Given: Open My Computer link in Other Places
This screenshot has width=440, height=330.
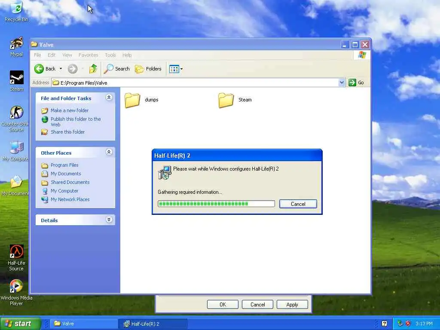Looking at the screenshot, I should tap(64, 191).
